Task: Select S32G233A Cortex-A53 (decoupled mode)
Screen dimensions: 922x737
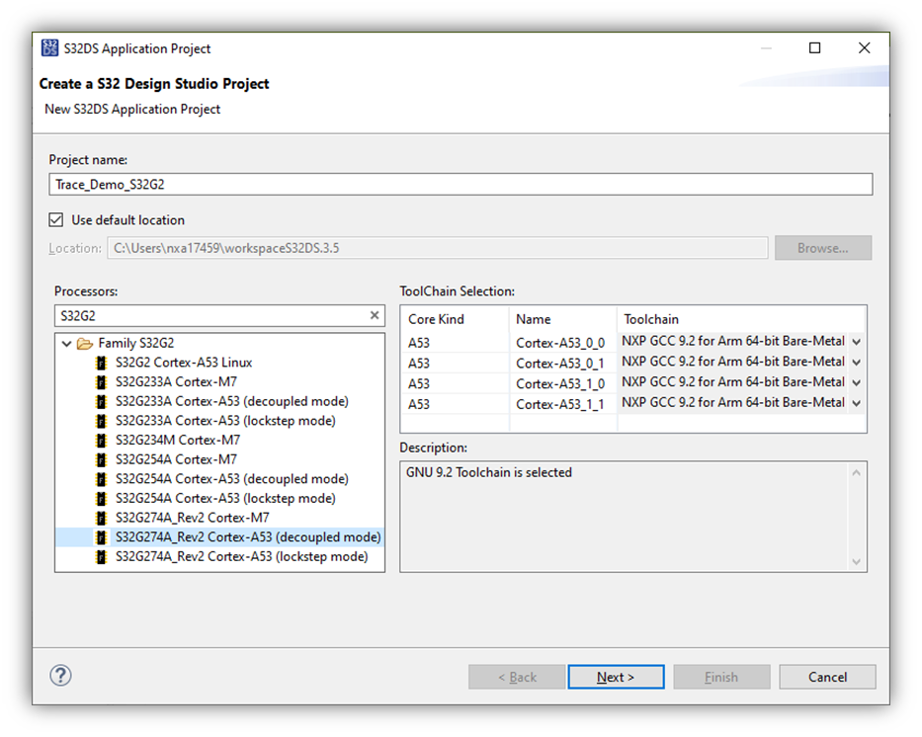Action: click(x=231, y=401)
